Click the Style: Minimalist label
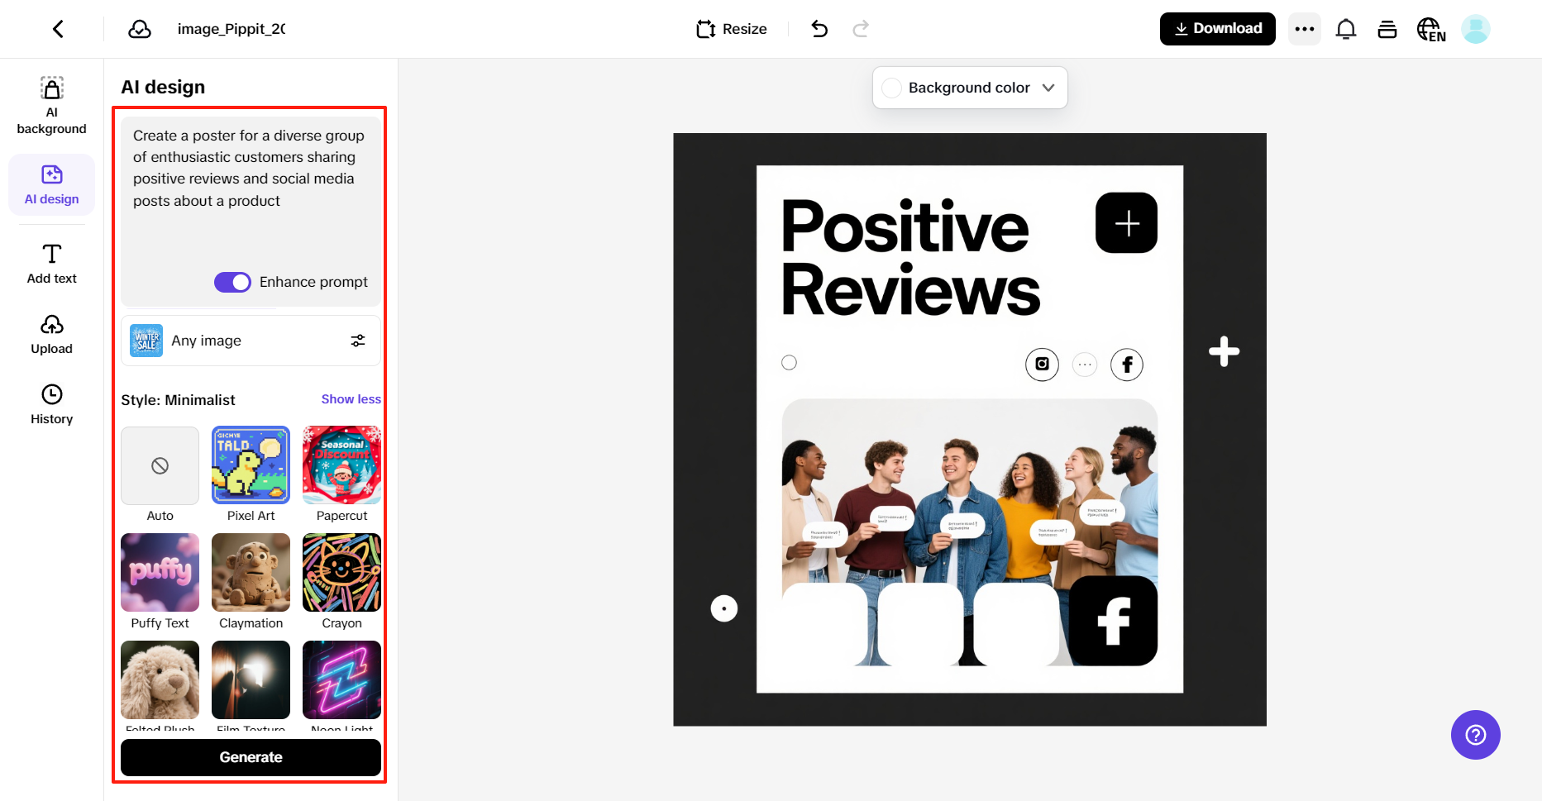The width and height of the screenshot is (1542, 801). tap(178, 400)
